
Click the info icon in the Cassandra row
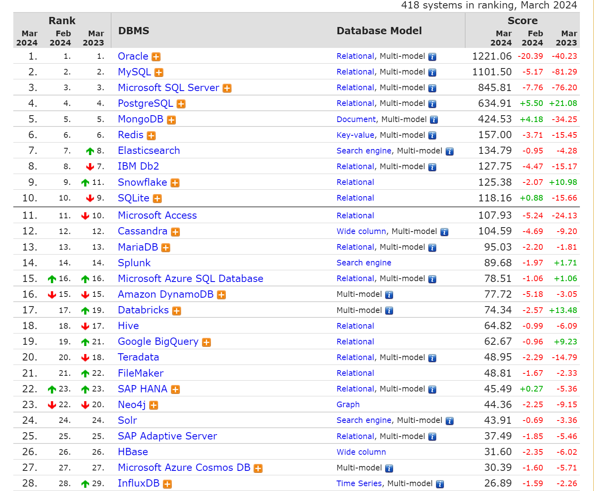tap(444, 232)
